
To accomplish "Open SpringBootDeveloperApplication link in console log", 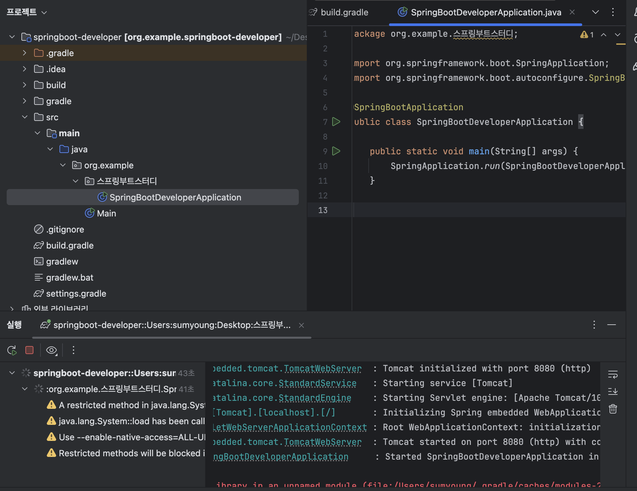I will coord(281,457).
